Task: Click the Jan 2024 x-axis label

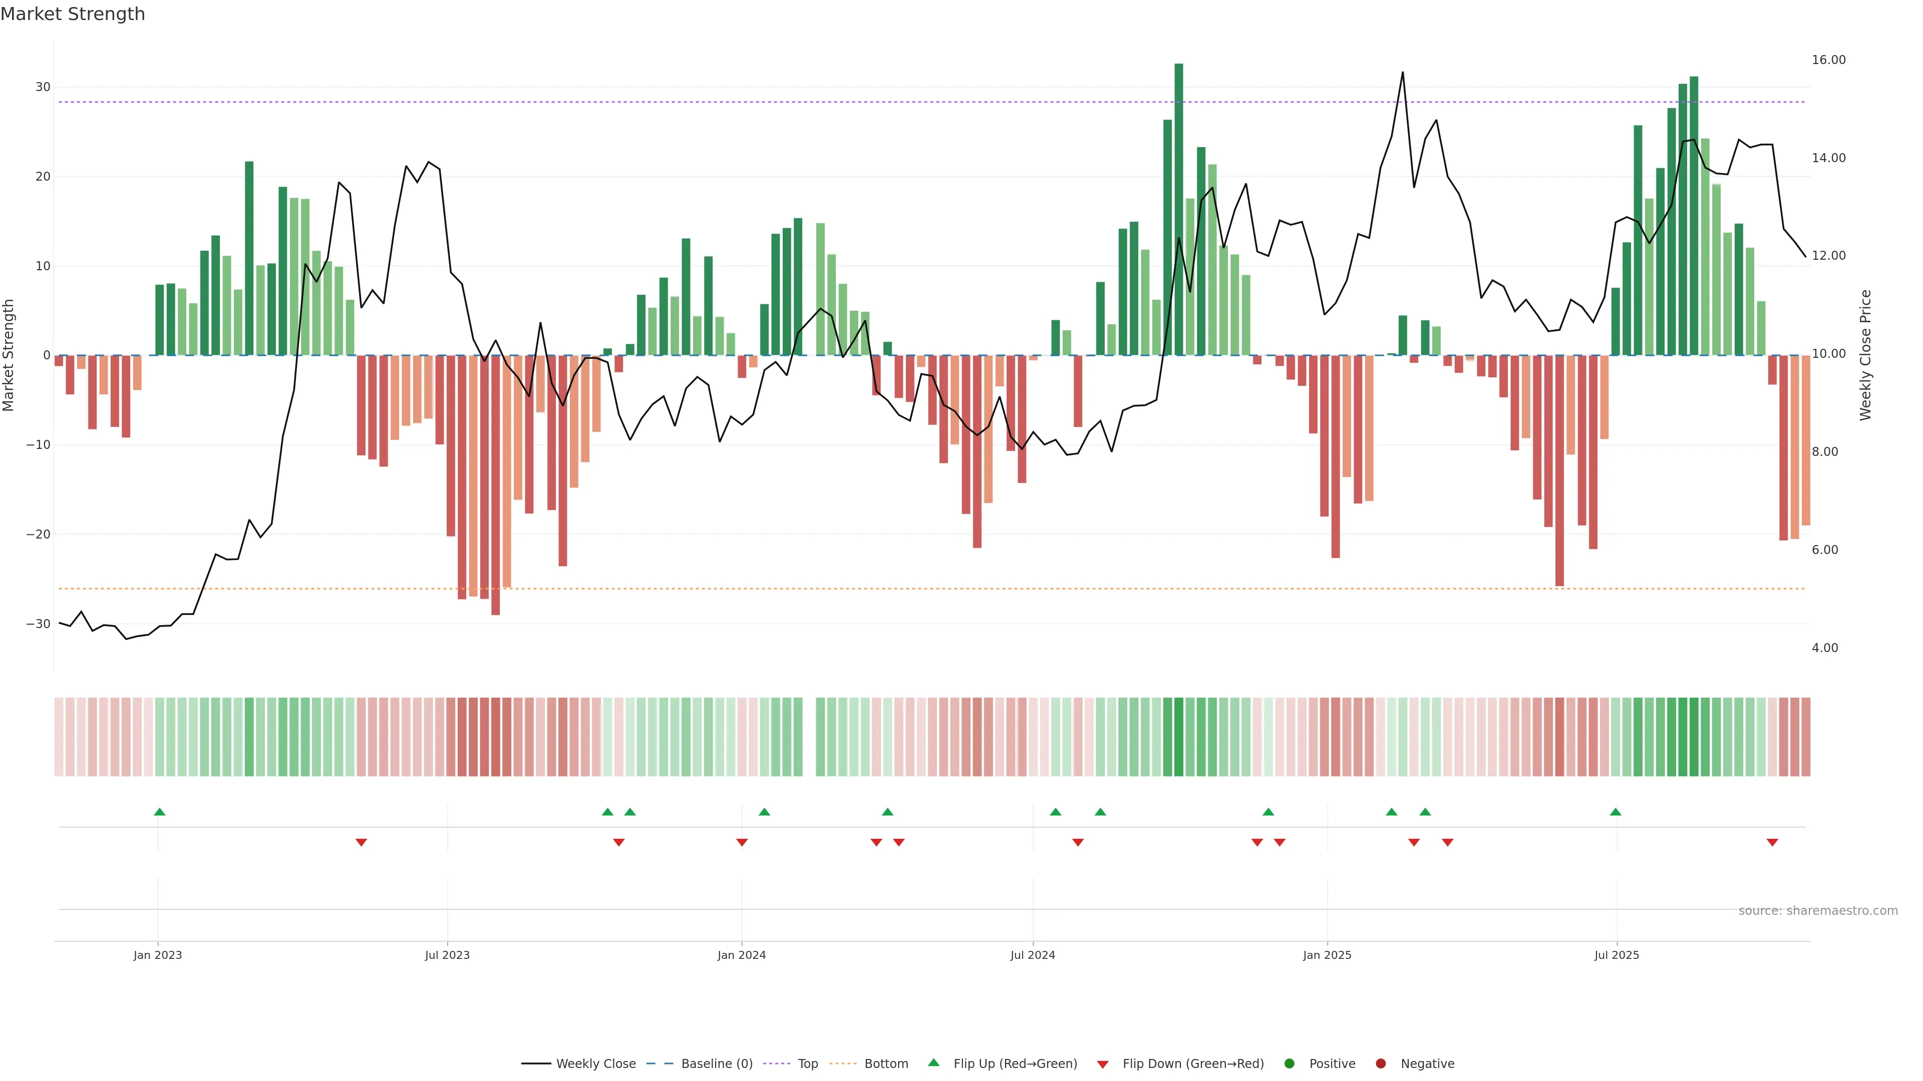Action: pos(741,955)
